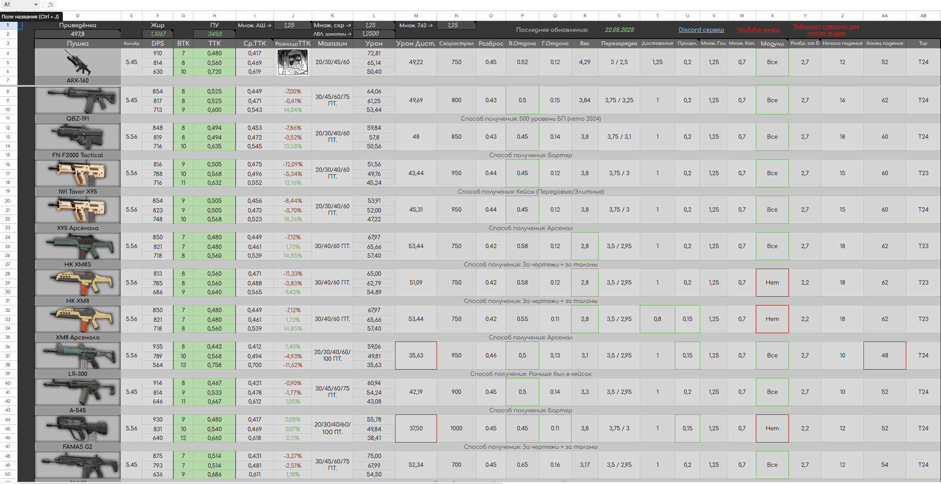Click the ПУ value 349,8

click(215, 34)
